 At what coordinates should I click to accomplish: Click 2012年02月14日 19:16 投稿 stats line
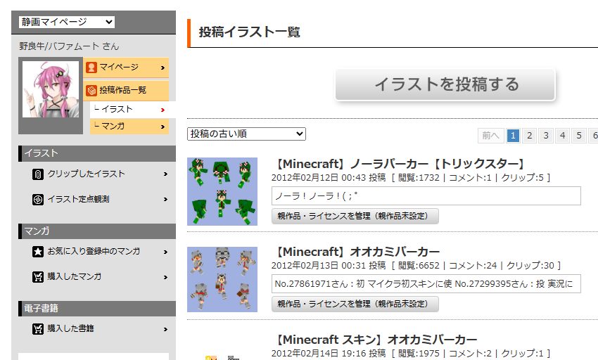tap(411, 354)
